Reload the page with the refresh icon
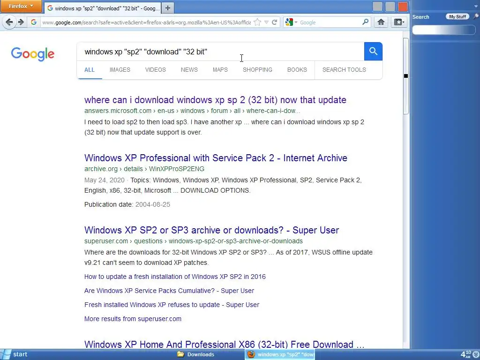480x360 pixels. 275,22
